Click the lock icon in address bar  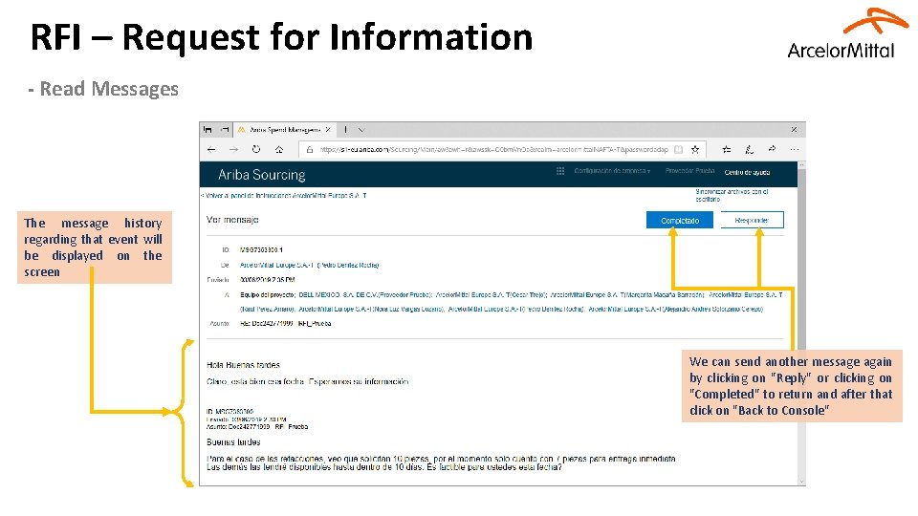310,150
